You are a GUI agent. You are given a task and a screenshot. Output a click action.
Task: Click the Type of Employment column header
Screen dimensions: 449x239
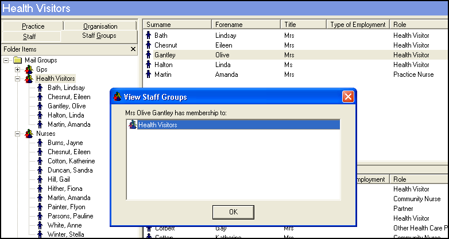(x=358, y=25)
